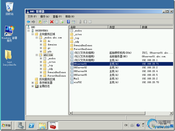Expand the domains folder node
The image size is (175, 131).
(41, 44)
